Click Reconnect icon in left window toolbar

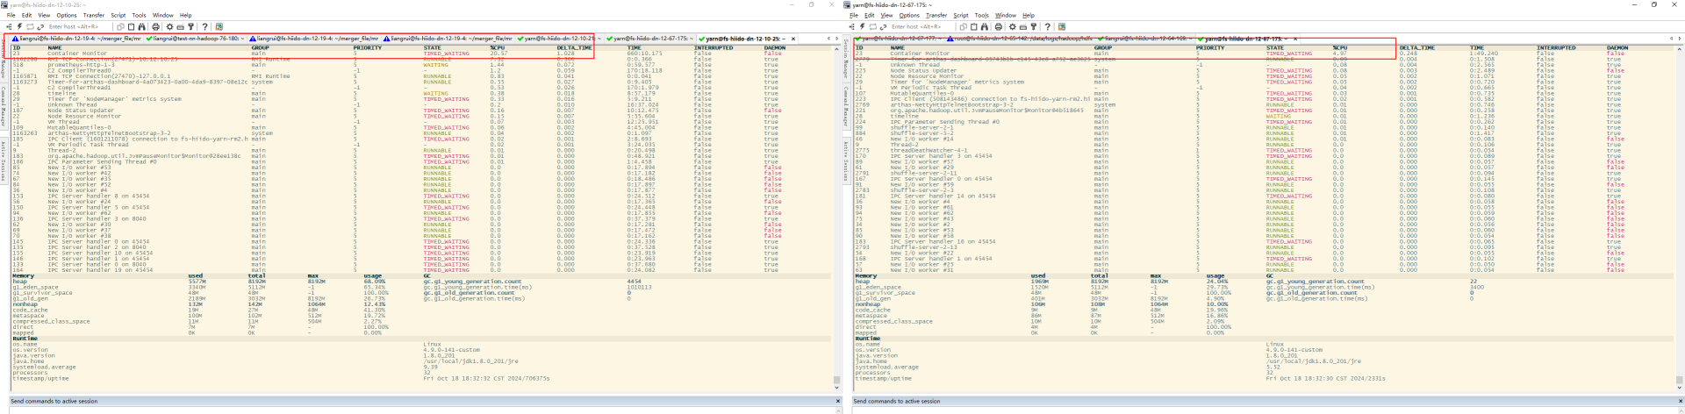pyautogui.click(x=30, y=26)
